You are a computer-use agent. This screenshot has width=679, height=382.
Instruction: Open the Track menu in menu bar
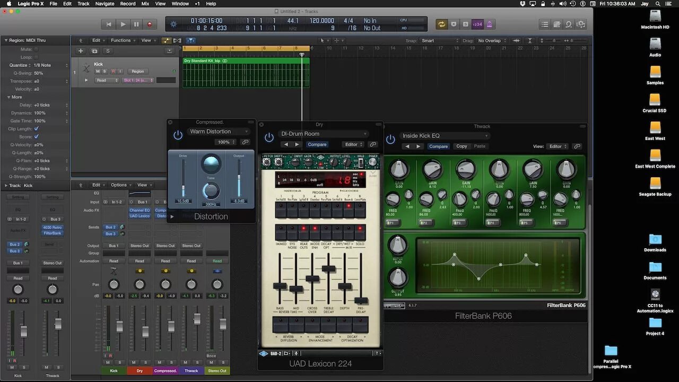[x=83, y=4]
